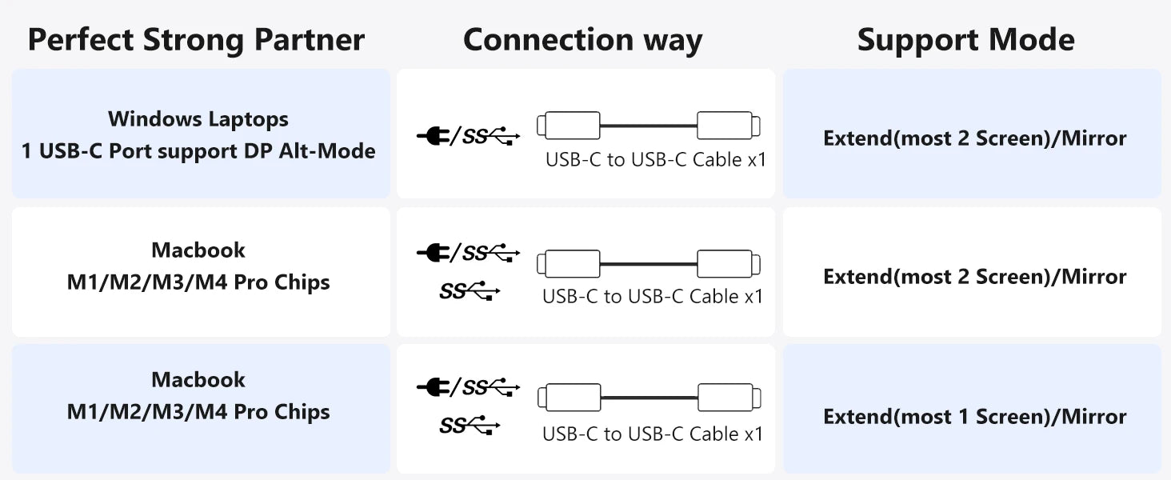Click the "Windows Laptops" text

click(x=198, y=119)
